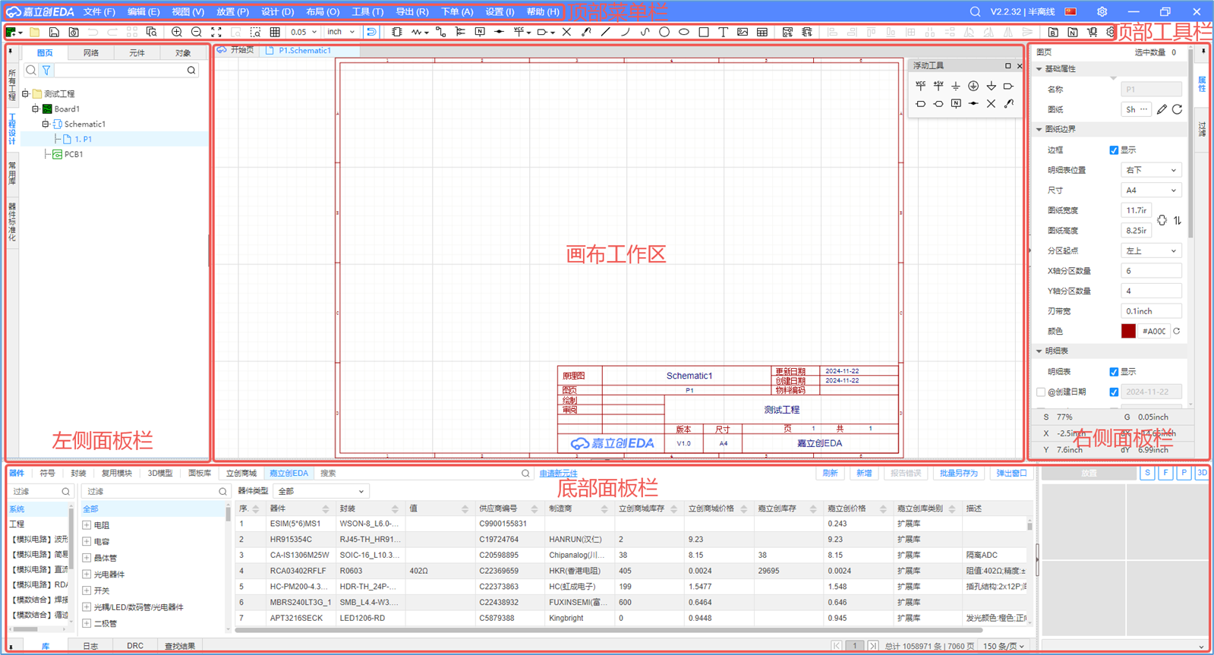
Task: Toggle the 明细表 显示 checkbox
Action: click(x=1114, y=372)
